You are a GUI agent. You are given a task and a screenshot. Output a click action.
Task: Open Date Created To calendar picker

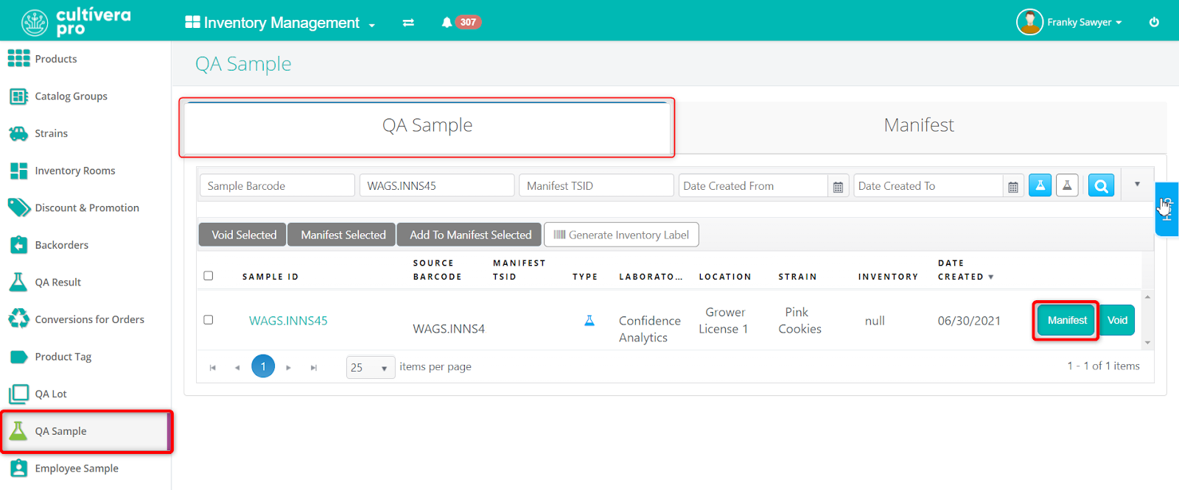point(1013,186)
